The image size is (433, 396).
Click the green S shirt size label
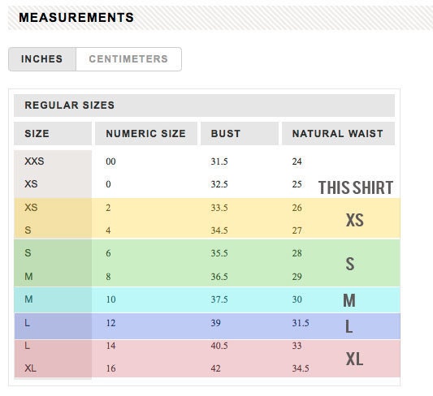coord(350,264)
